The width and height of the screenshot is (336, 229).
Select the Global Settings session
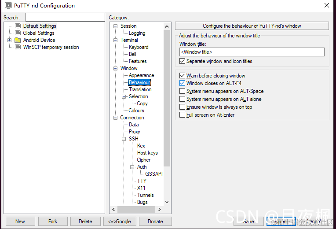(39, 33)
